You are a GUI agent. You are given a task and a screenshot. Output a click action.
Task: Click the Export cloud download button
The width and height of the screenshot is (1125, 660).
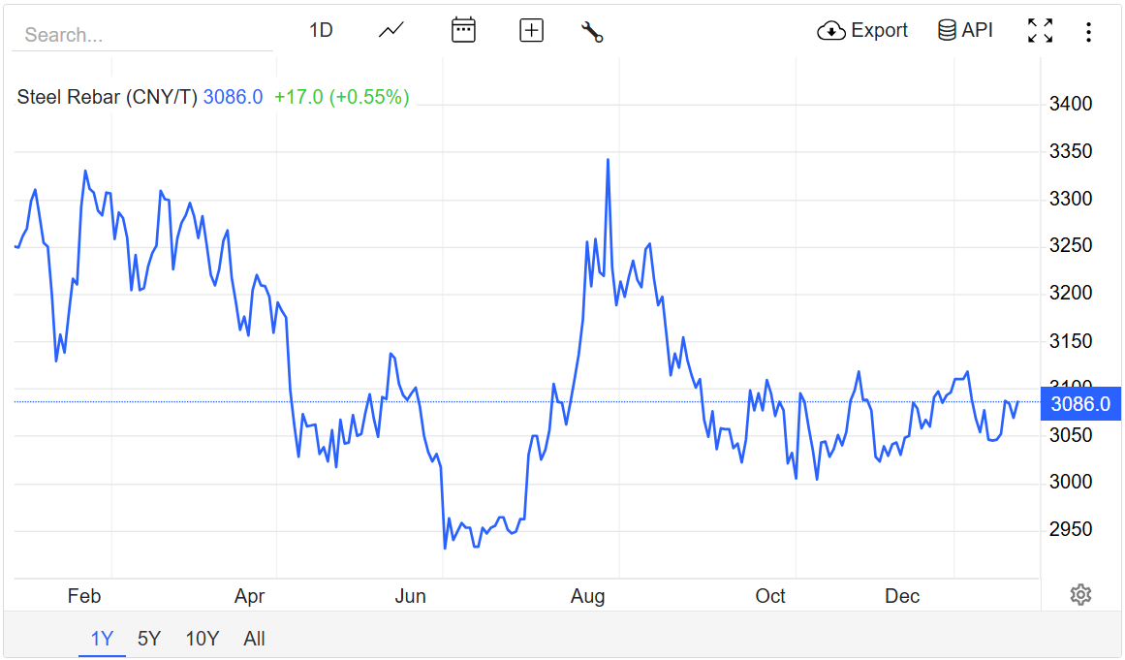click(862, 31)
